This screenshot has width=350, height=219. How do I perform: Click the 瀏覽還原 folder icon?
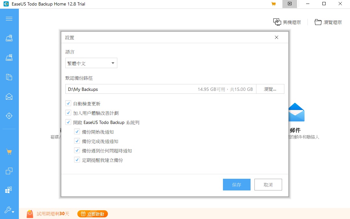pos(318,22)
